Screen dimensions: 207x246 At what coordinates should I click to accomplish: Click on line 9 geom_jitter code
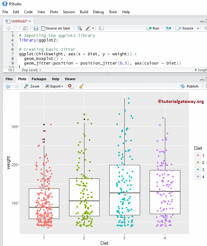102,63
